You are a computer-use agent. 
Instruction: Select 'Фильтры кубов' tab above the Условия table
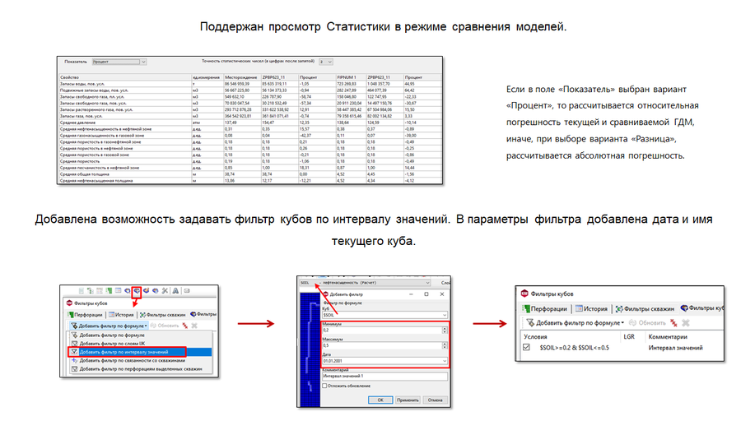[703, 308]
